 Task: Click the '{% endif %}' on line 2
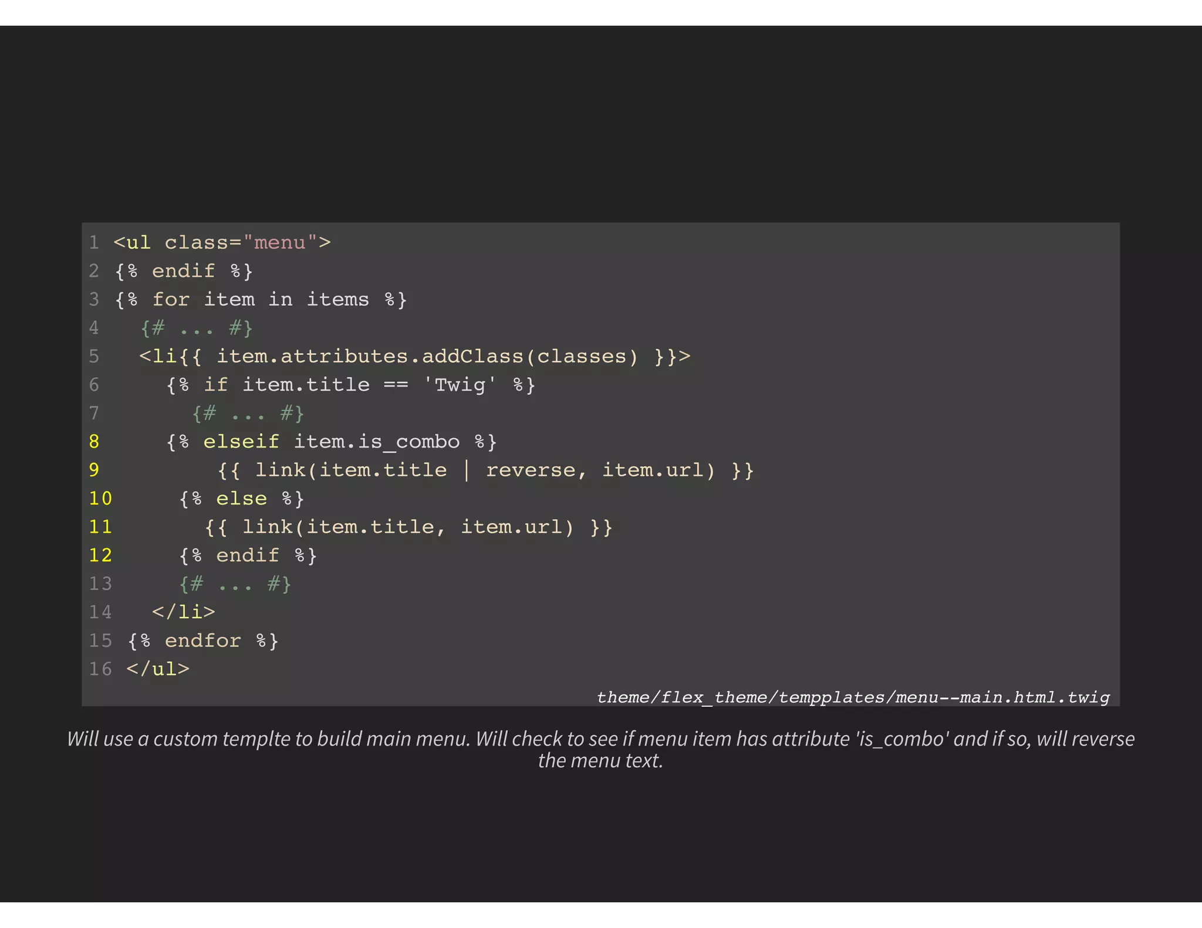184,271
